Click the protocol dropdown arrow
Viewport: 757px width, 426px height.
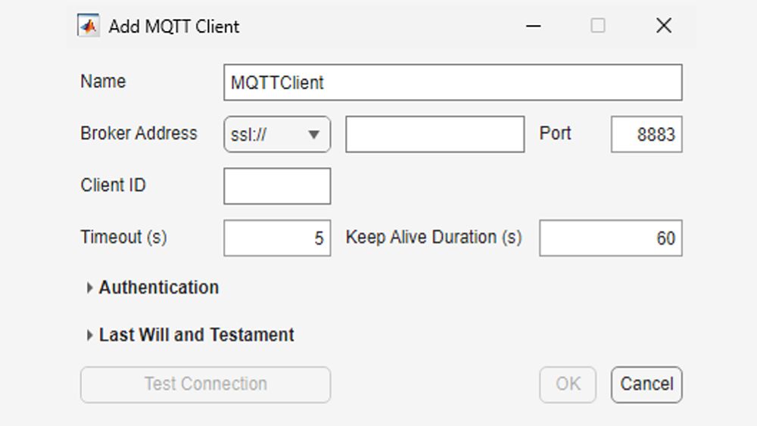(313, 135)
